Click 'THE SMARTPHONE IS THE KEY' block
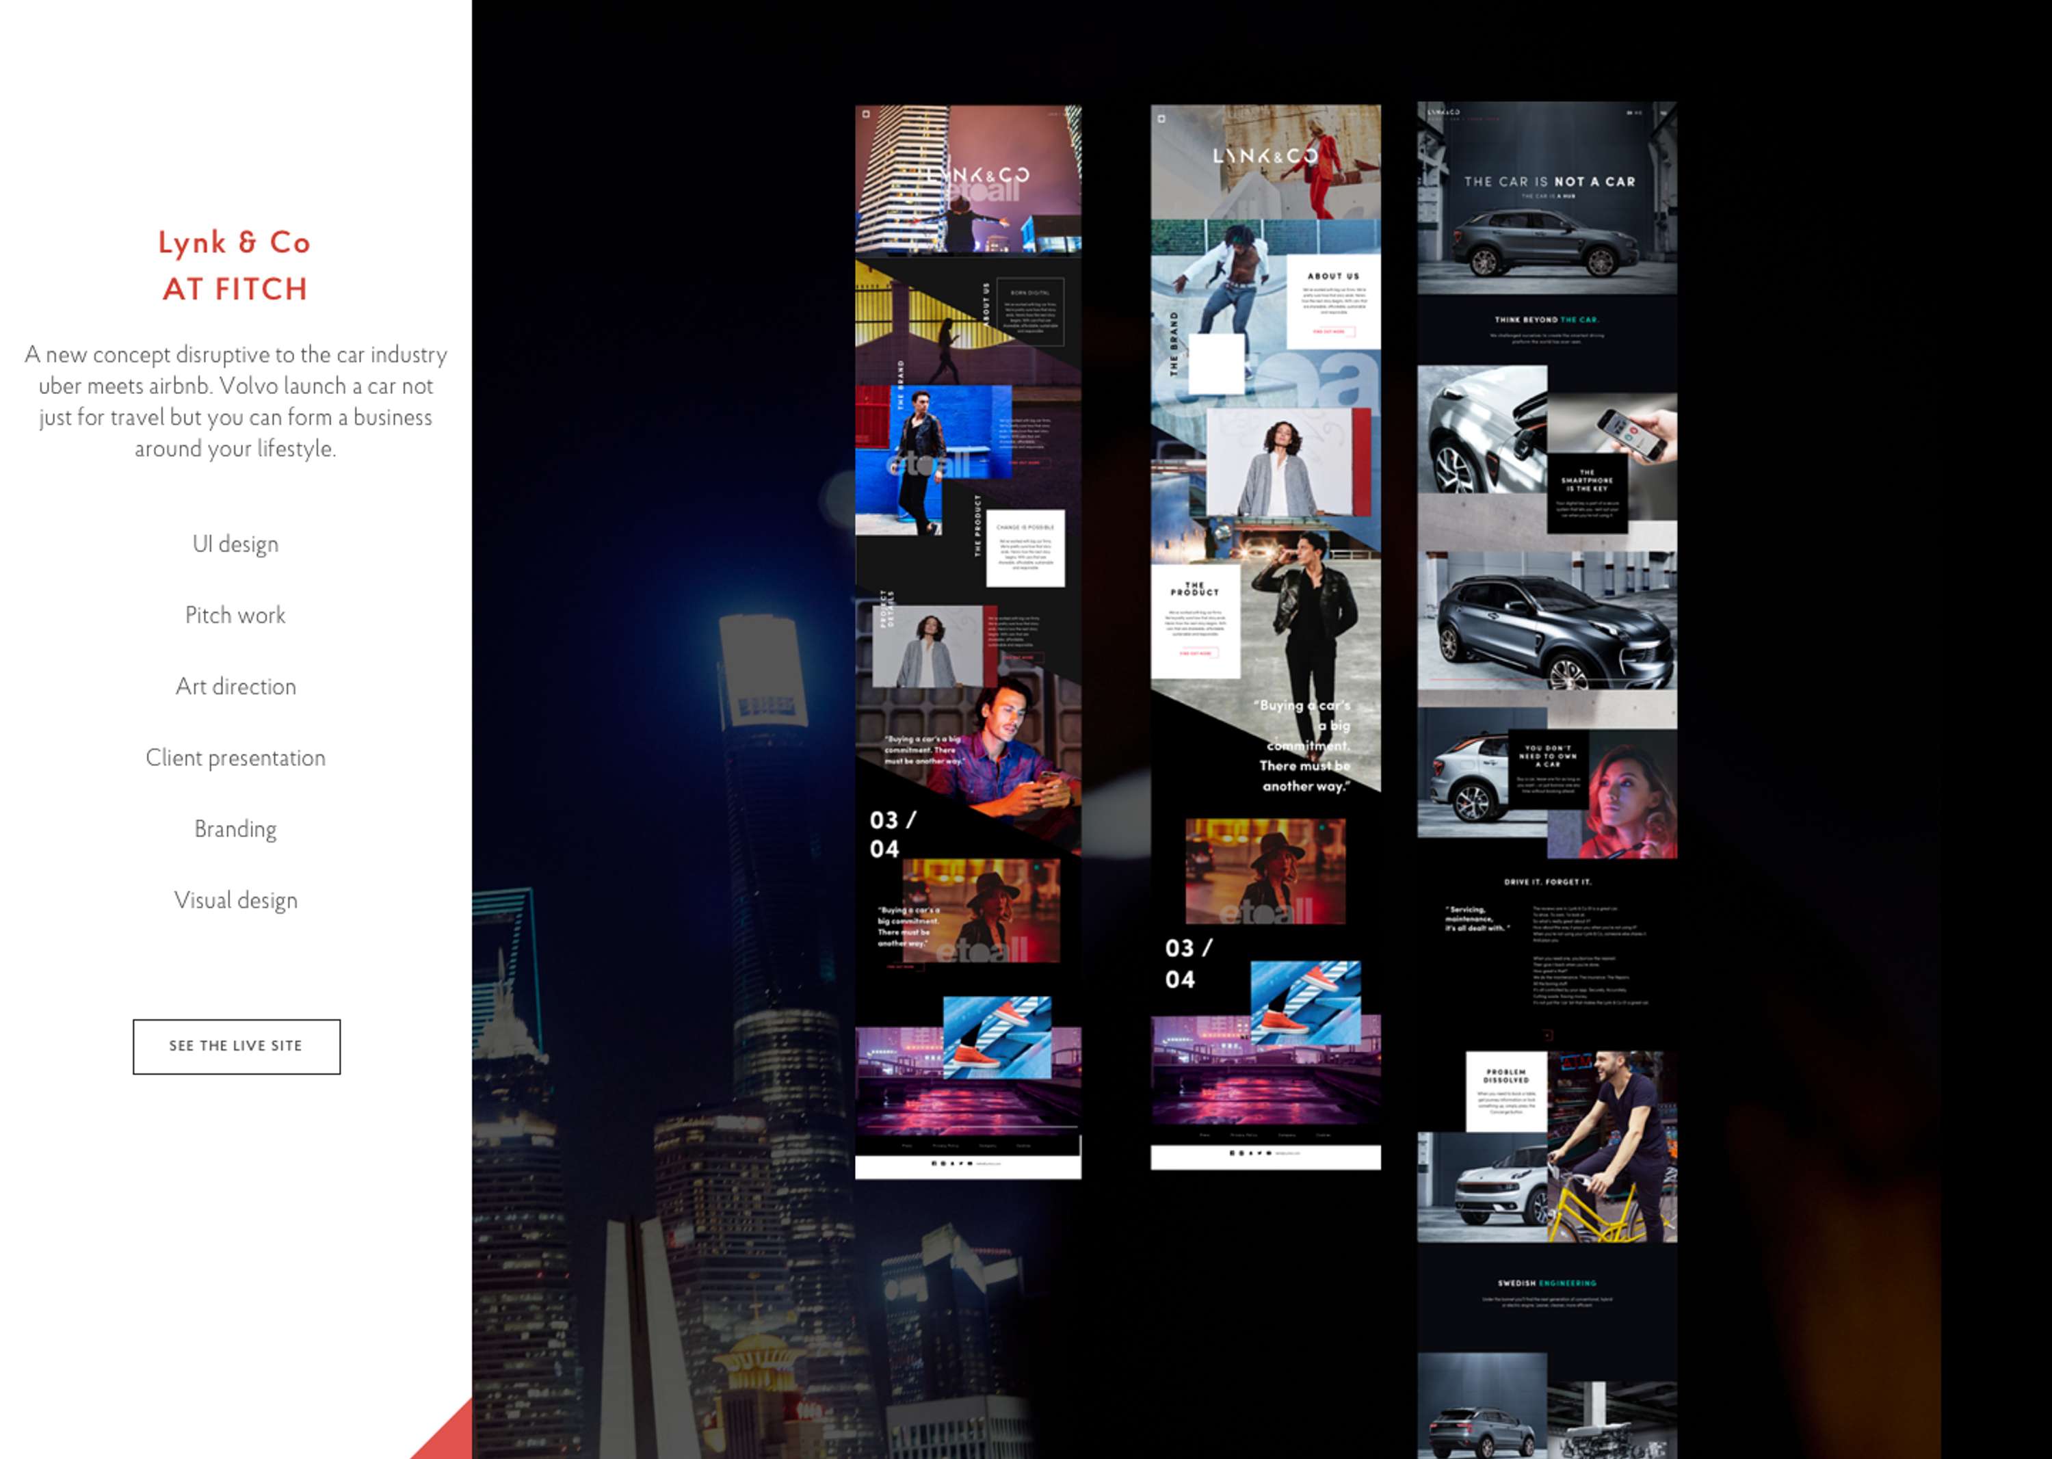The image size is (2052, 1459). tap(1587, 493)
